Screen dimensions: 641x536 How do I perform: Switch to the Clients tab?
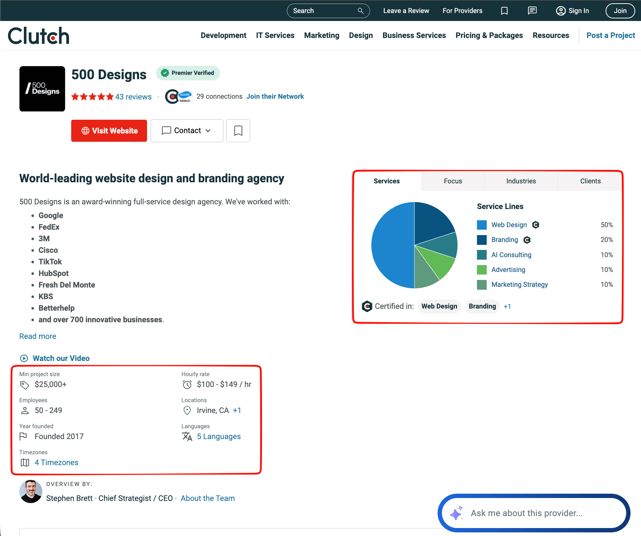[x=590, y=181]
